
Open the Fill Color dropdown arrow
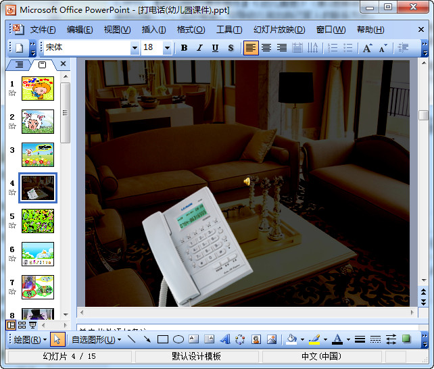(302, 339)
